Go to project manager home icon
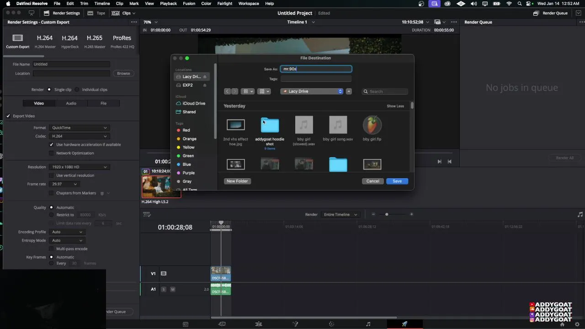This screenshot has height=329, width=585. click(x=562, y=324)
